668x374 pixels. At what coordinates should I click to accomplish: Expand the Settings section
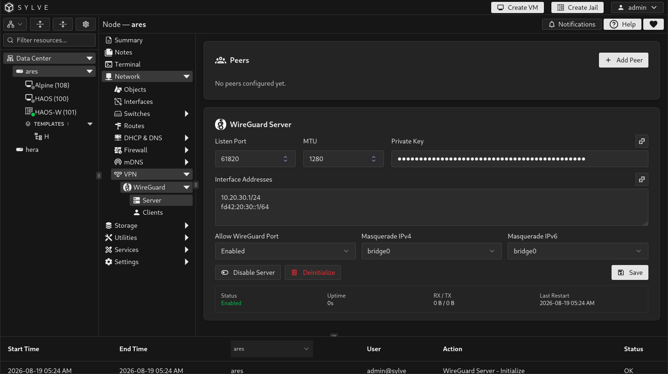pos(187,262)
